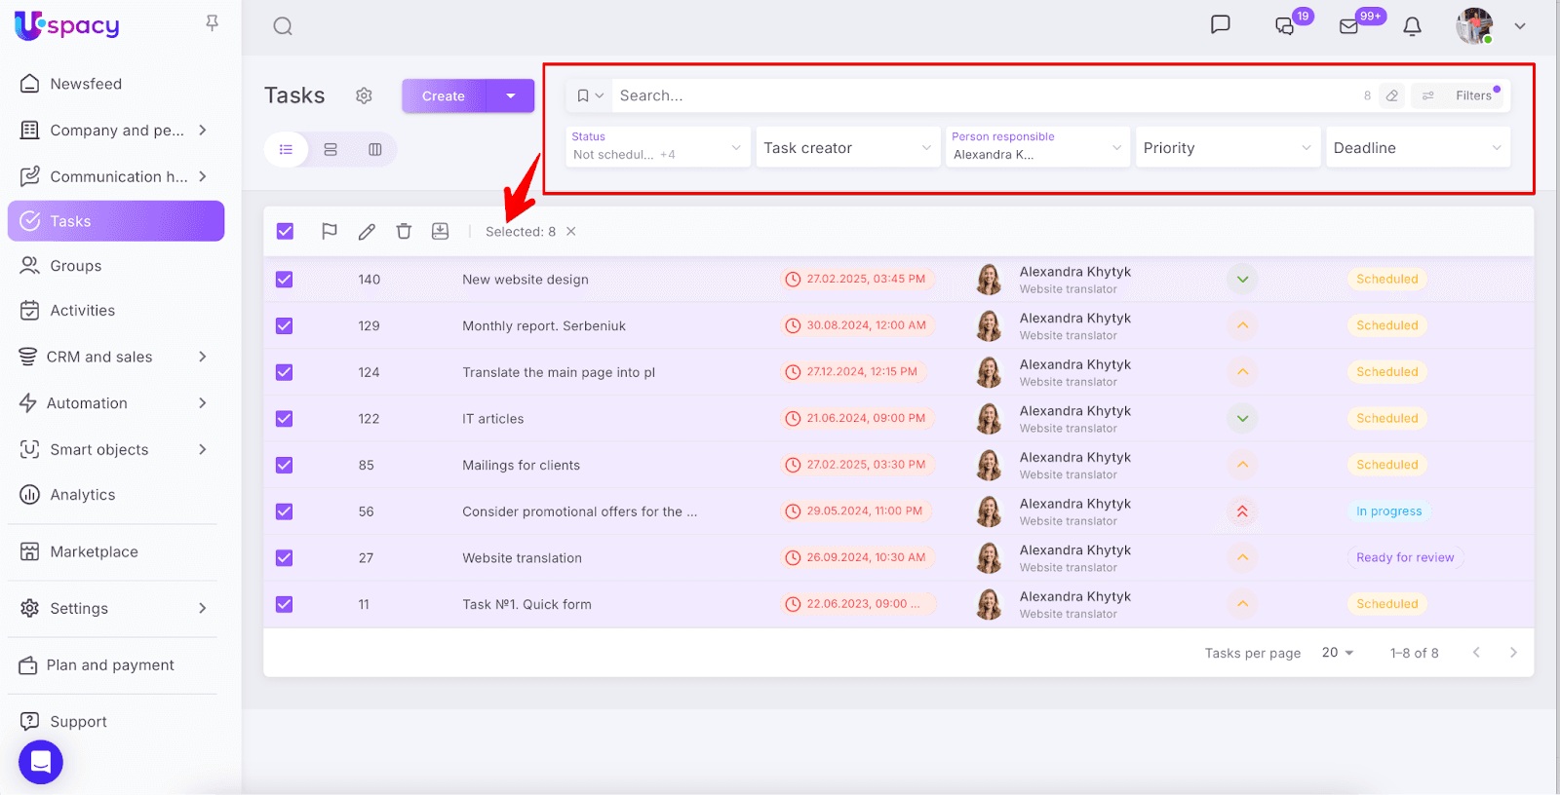Uncheck task 140 New website design
1560x795 pixels.
pyautogui.click(x=285, y=280)
